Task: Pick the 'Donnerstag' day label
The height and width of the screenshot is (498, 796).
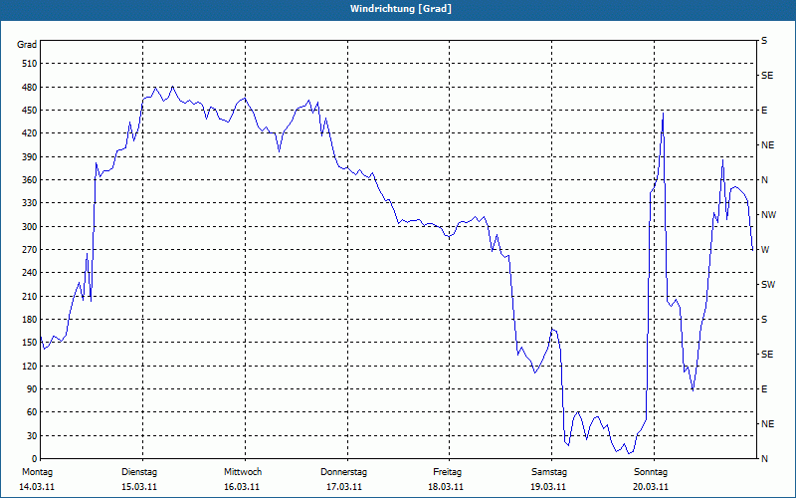Action: tap(343, 472)
